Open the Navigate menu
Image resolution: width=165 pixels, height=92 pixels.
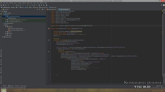click(x=11, y=3)
